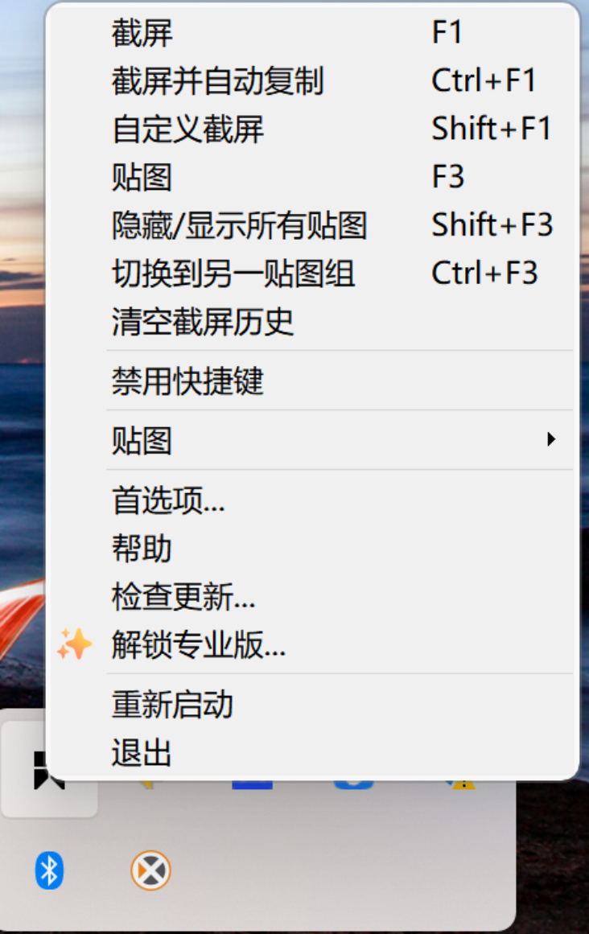Choose 清空截屏历史 to clear history
The height and width of the screenshot is (934, 589).
(x=204, y=322)
